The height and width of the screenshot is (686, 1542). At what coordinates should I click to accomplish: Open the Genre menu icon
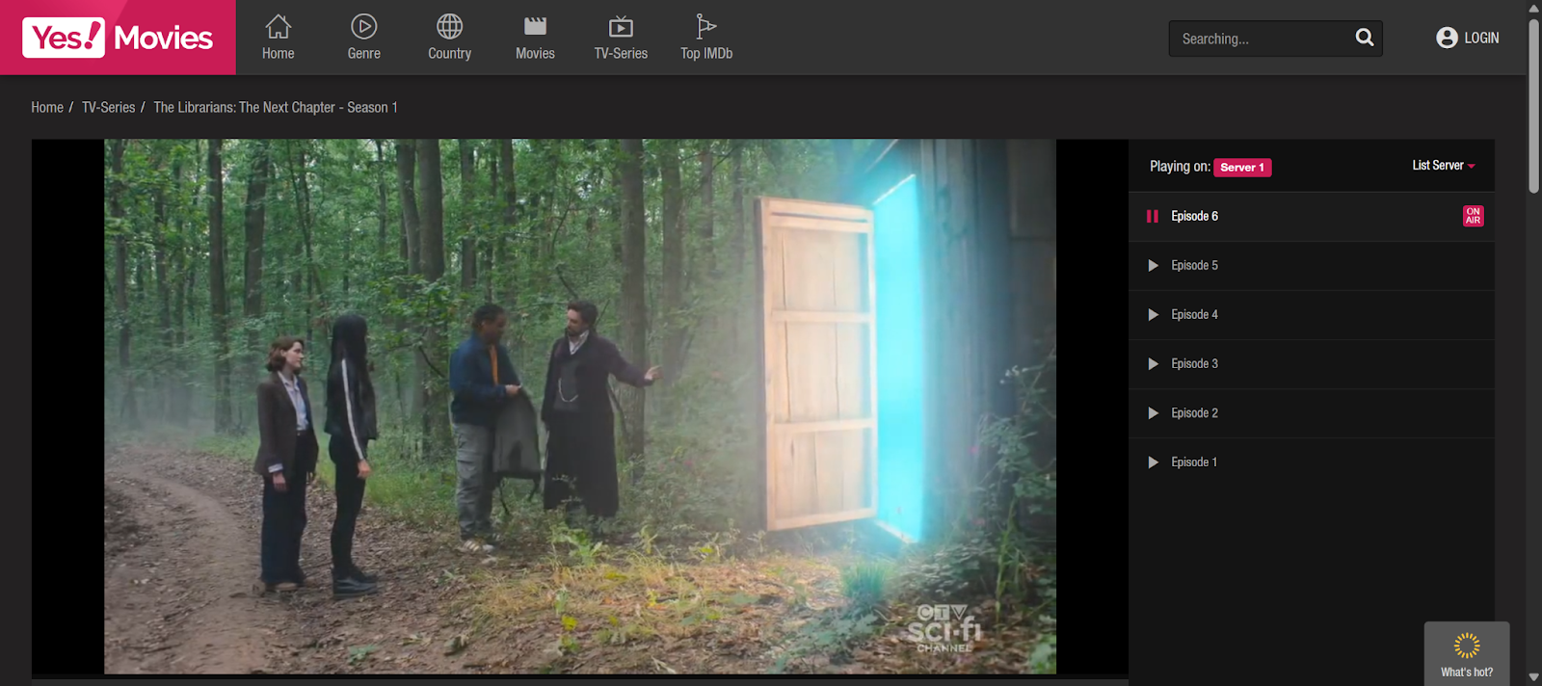[364, 26]
